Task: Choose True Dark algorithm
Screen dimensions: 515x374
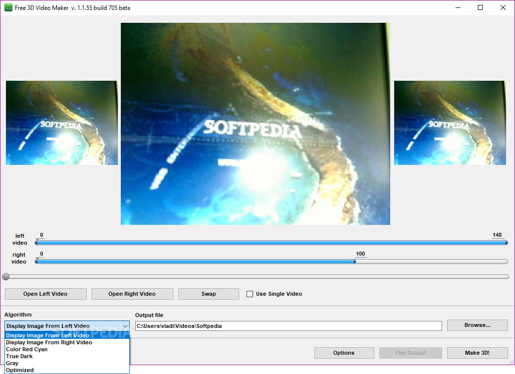Action: [67, 356]
